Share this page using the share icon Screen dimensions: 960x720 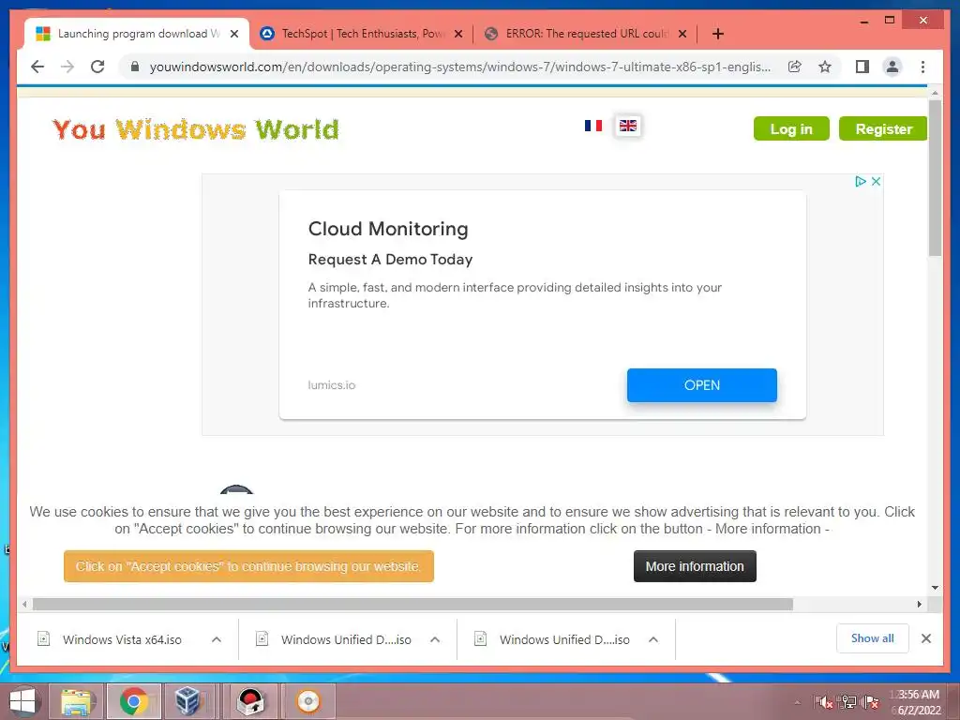pos(795,67)
